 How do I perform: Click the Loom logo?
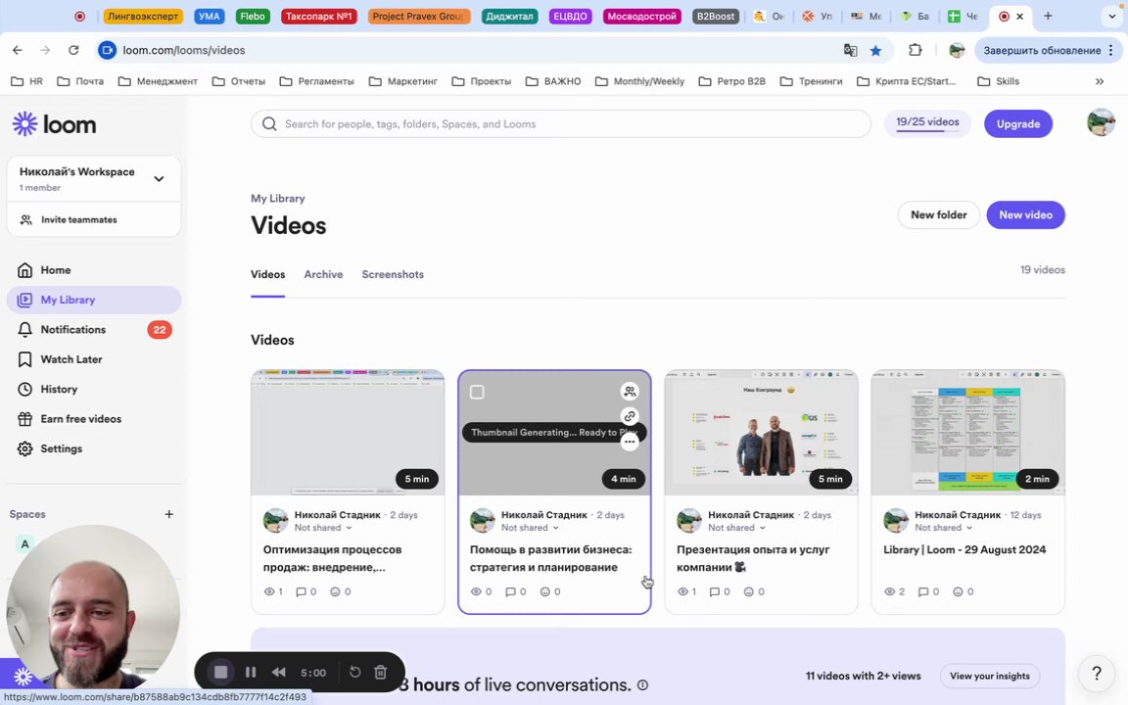(54, 123)
